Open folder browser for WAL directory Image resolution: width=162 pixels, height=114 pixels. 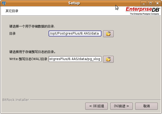pos(108,59)
